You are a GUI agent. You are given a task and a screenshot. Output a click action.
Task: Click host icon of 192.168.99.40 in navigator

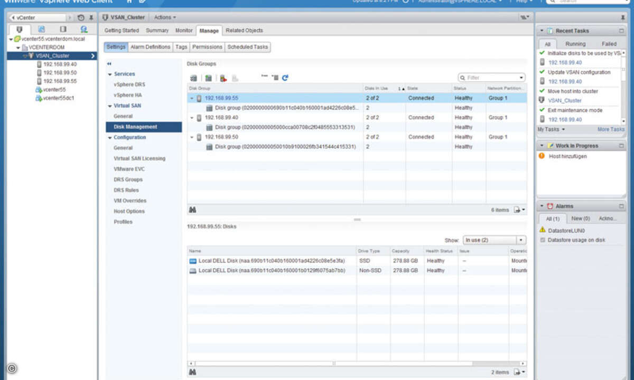[x=39, y=64]
